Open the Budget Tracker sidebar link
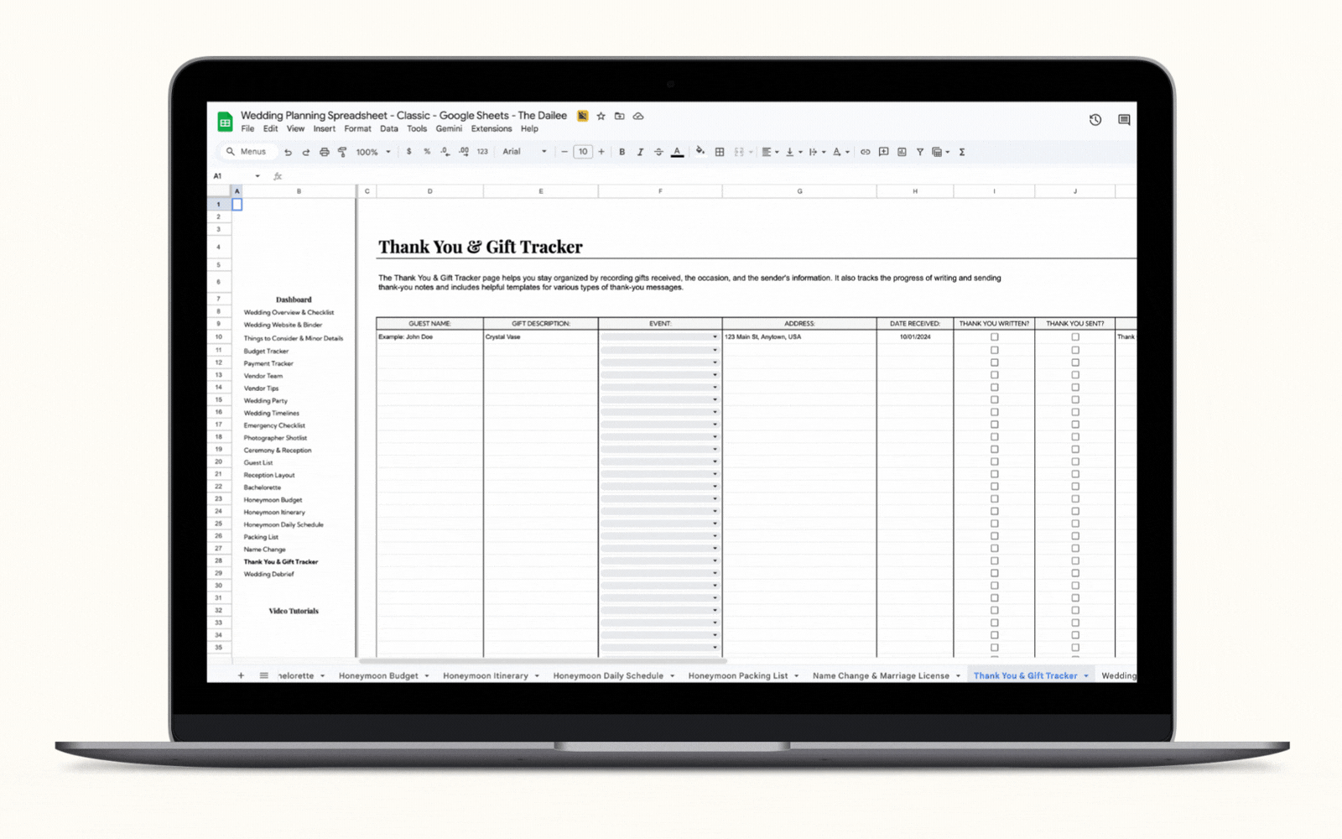The width and height of the screenshot is (1342, 839). click(x=266, y=352)
